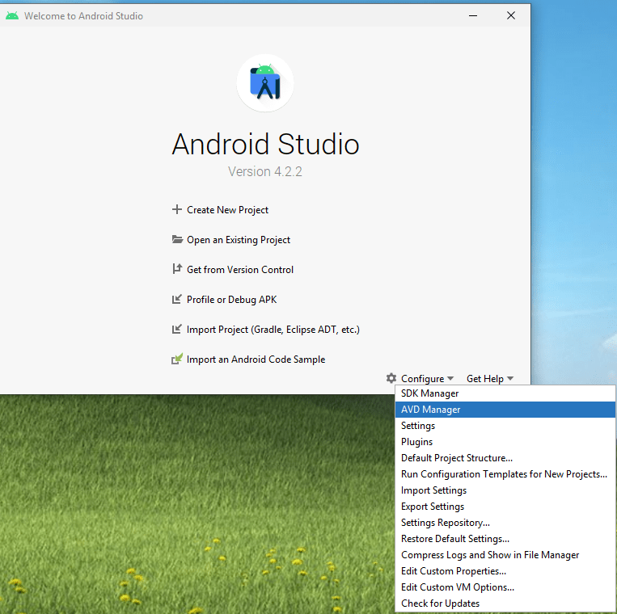
Task: Click the Configure gear icon
Action: (391, 378)
